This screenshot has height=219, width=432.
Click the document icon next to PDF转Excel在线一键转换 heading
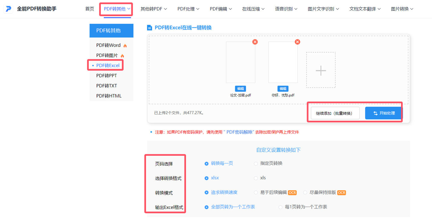click(149, 28)
